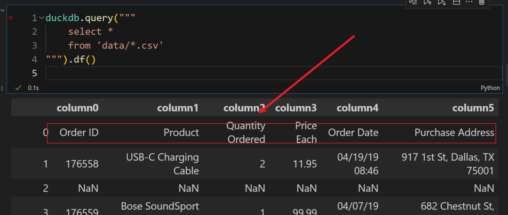Delete the cell with trash icon
The image size is (508, 215).
pos(481,2)
